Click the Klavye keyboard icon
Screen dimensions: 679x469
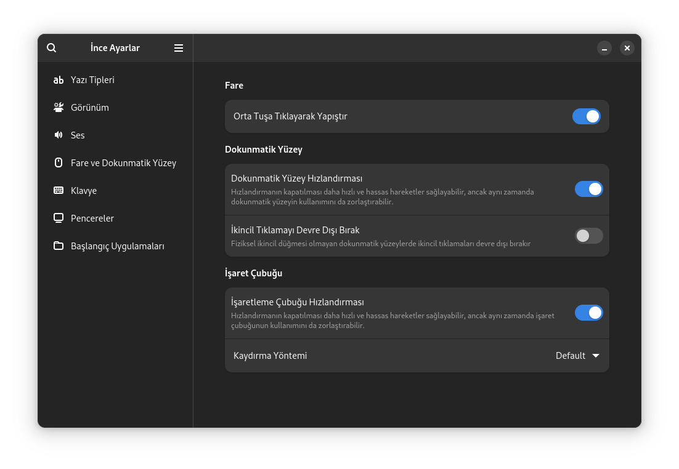tap(59, 190)
